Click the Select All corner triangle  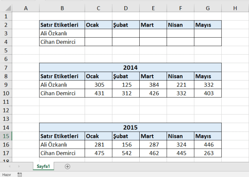tap(8, 8)
